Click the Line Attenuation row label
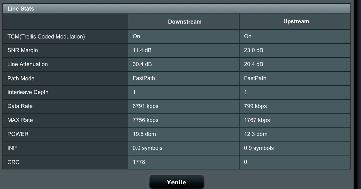The width and height of the screenshot is (361, 189). coord(28,64)
